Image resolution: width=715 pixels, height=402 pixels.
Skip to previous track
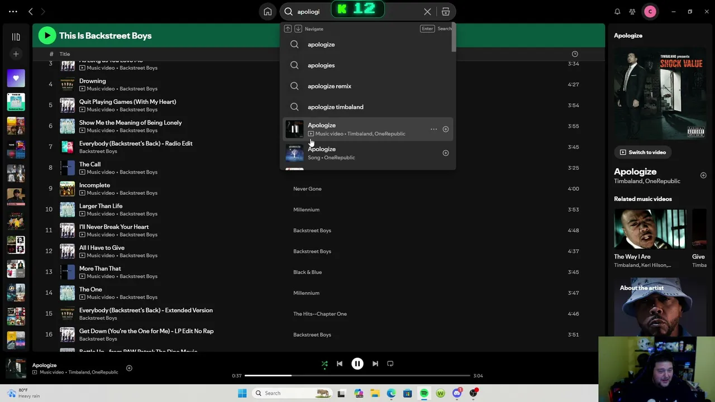[339, 364]
